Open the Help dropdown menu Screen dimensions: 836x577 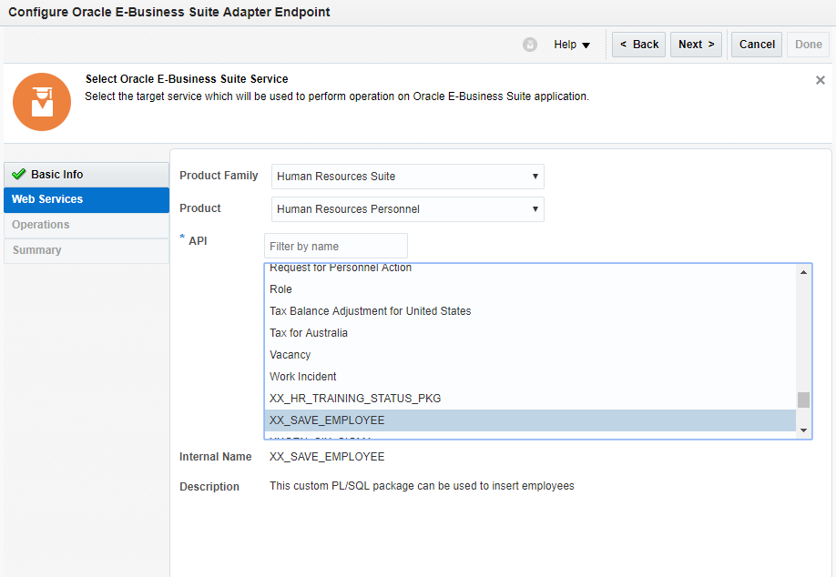572,45
